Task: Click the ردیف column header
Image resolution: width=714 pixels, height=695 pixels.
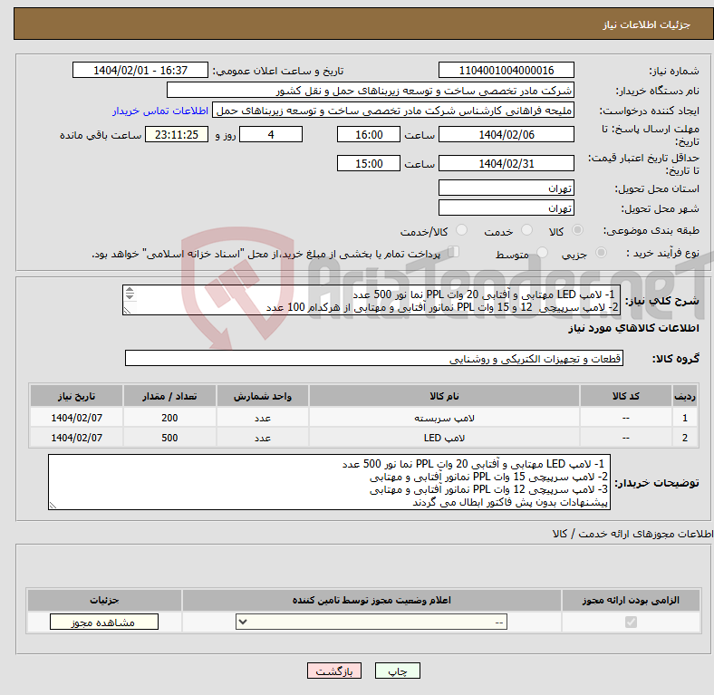Action: [685, 396]
